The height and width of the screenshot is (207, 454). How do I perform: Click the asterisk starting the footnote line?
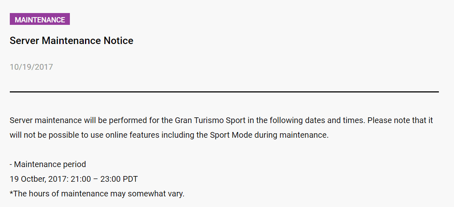[11, 192]
